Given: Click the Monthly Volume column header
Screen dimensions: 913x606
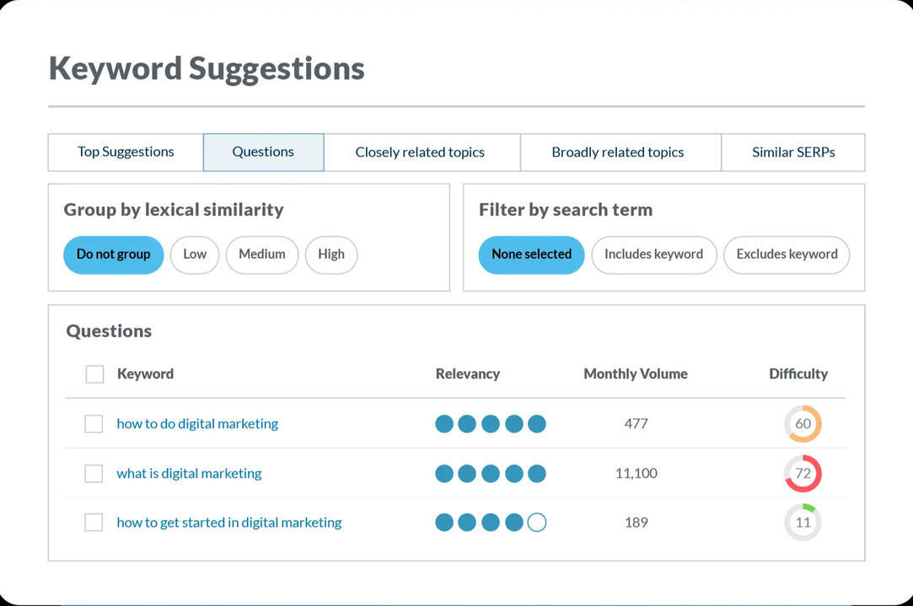Looking at the screenshot, I should click(636, 373).
